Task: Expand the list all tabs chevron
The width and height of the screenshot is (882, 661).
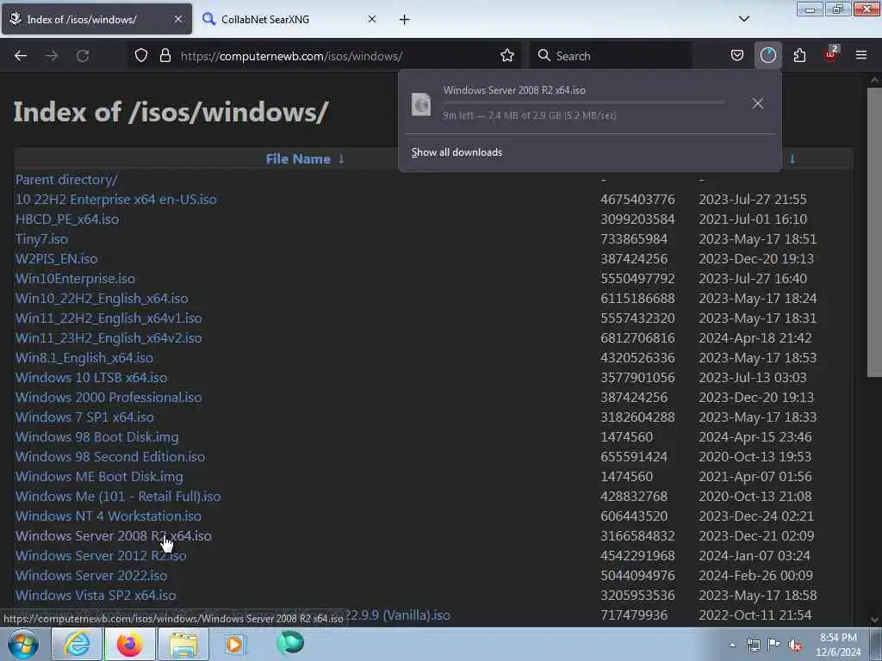Action: (743, 19)
